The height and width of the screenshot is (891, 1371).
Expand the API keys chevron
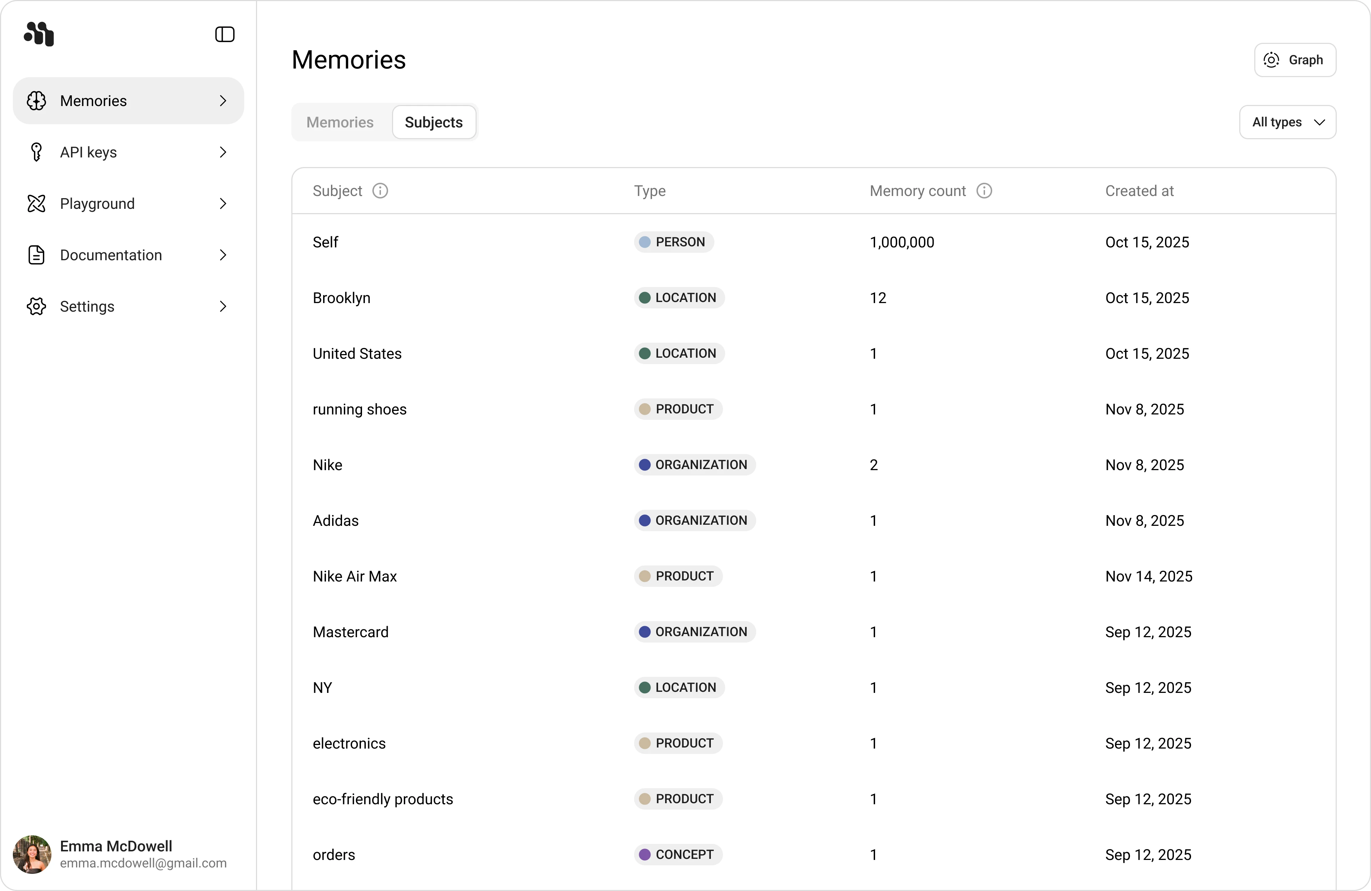(x=223, y=152)
